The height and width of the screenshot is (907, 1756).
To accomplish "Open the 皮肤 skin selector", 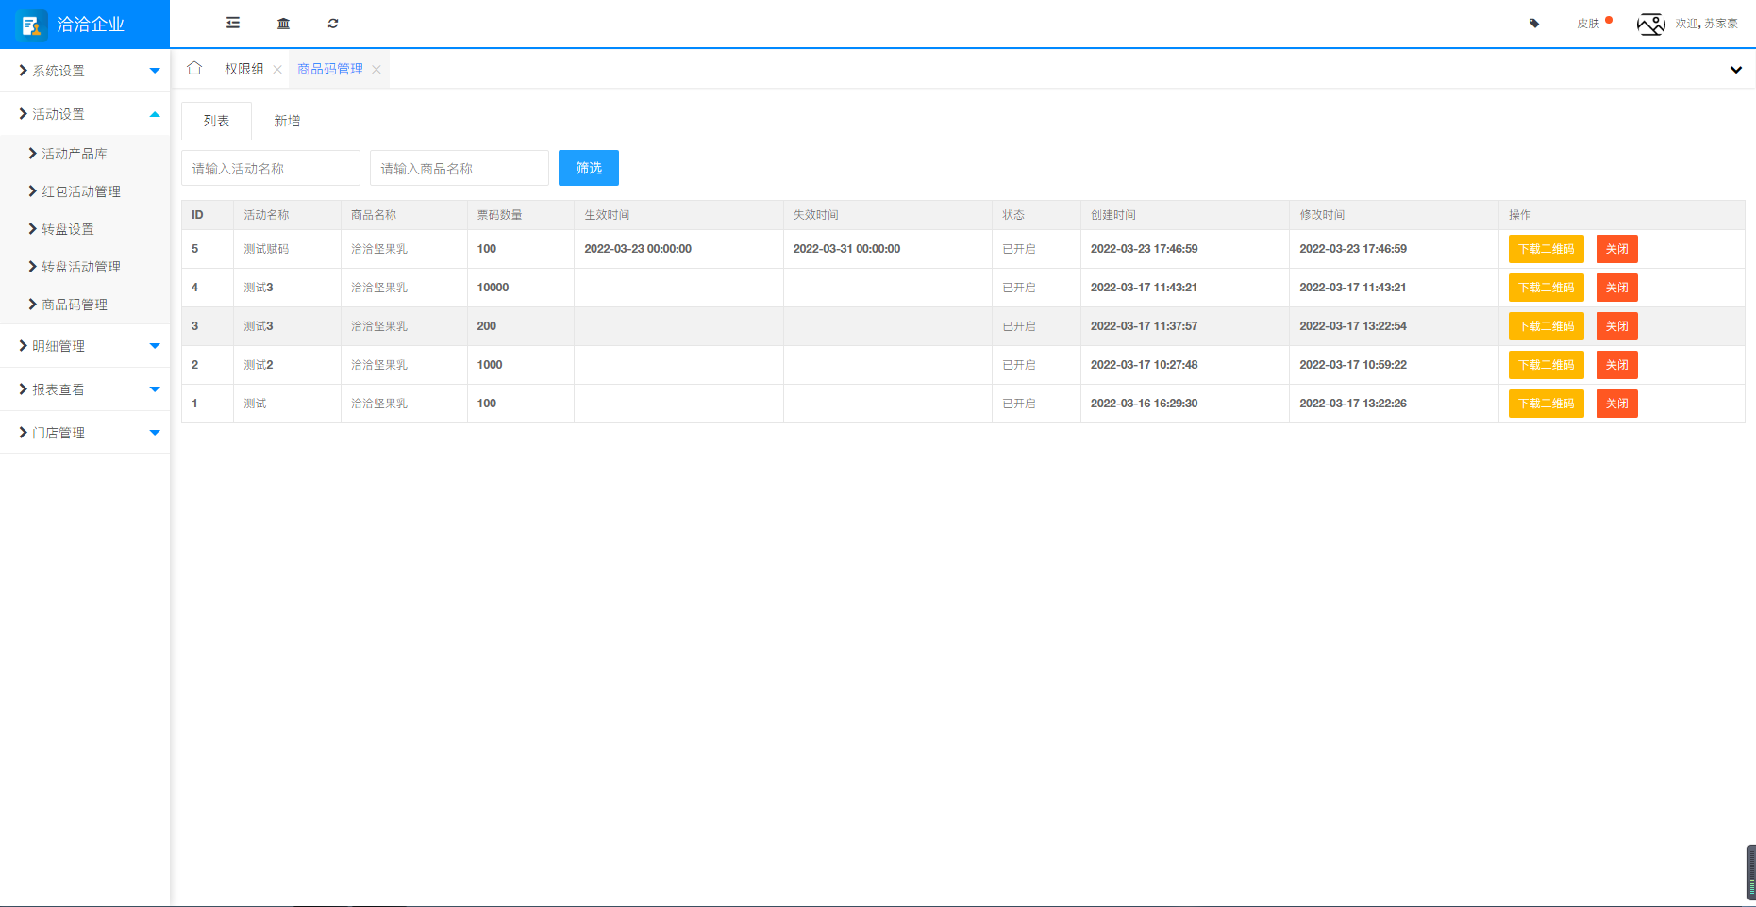I will click(1589, 24).
